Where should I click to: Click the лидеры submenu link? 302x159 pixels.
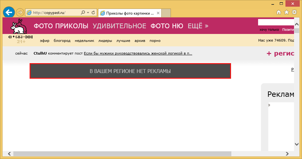click(x=105, y=41)
